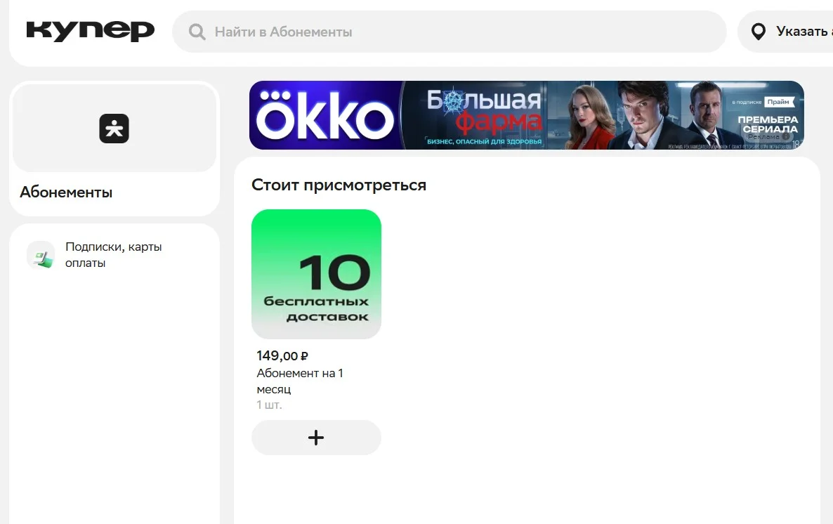833x524 pixels.
Task: Click the 'Стоит присмотреться' section heading
Action: coord(339,185)
